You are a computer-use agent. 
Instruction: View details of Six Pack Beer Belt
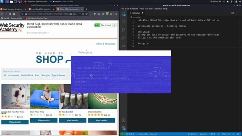(x=73, y=121)
